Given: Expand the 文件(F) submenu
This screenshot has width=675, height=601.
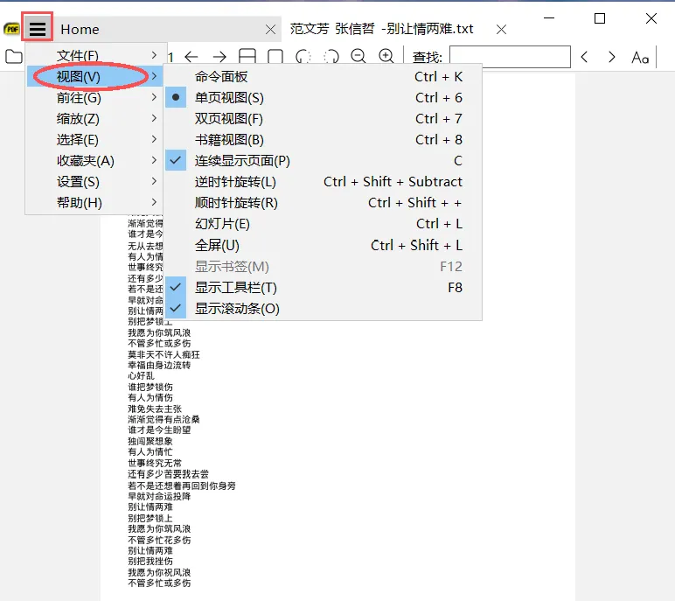Looking at the screenshot, I should pyautogui.click(x=95, y=55).
